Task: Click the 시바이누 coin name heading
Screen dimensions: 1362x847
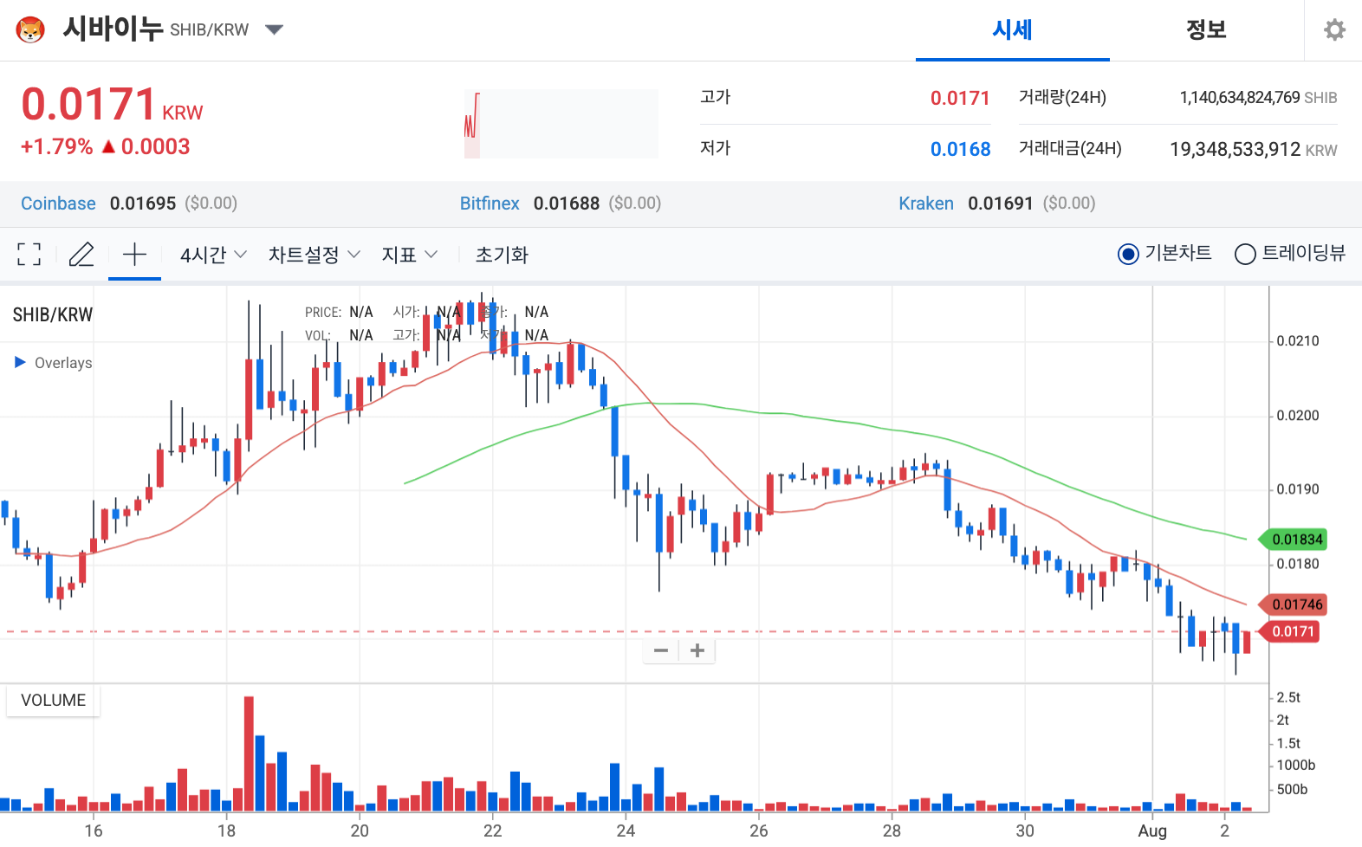Action: click(113, 29)
